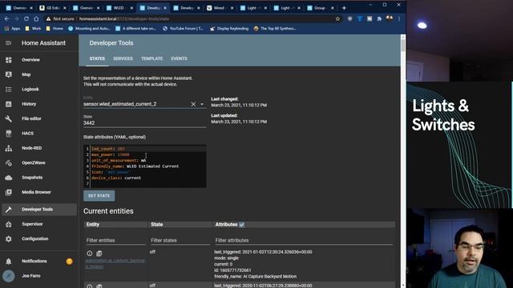The height and width of the screenshot is (288, 513).
Task: Open the Joe Farro user avatar
Action: [x=9, y=276]
